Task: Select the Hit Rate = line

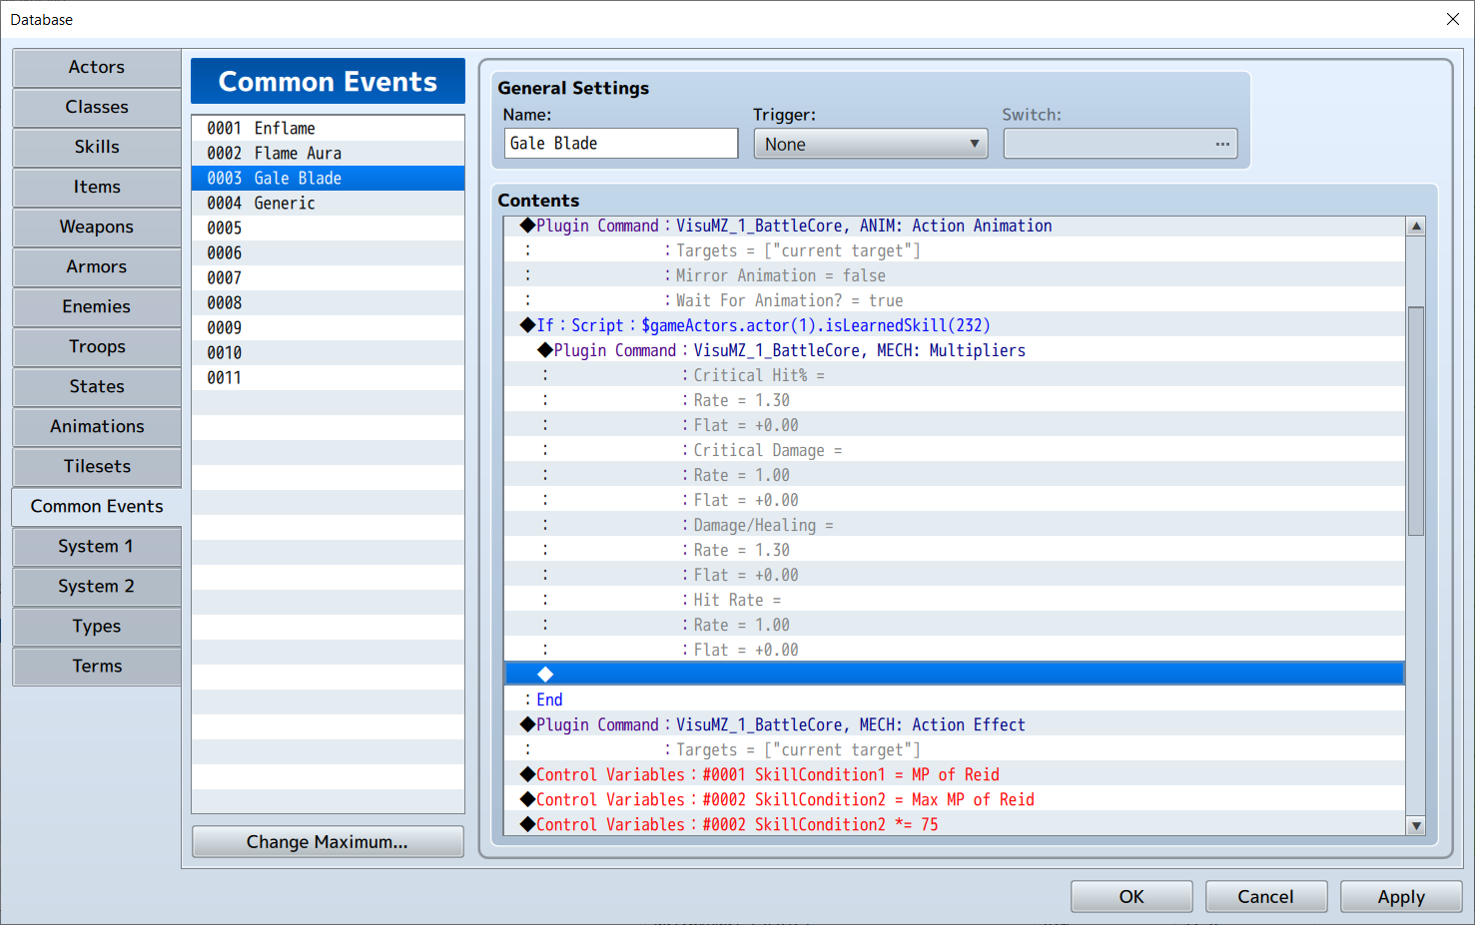Action: pyautogui.click(x=954, y=600)
